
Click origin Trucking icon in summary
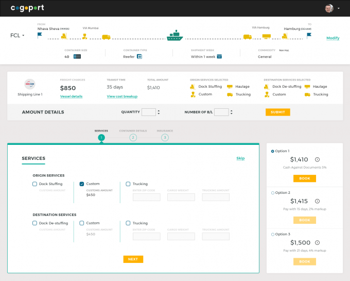coord(230,94)
